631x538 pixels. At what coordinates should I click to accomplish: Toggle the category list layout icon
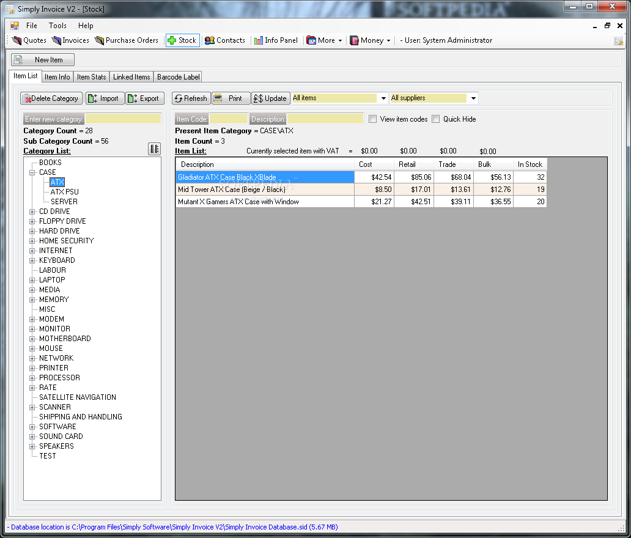pos(155,149)
